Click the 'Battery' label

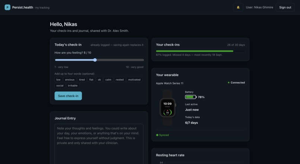[189, 92]
